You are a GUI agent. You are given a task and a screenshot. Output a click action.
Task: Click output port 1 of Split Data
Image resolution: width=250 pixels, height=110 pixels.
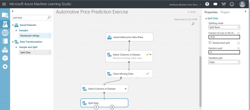pos(96,107)
